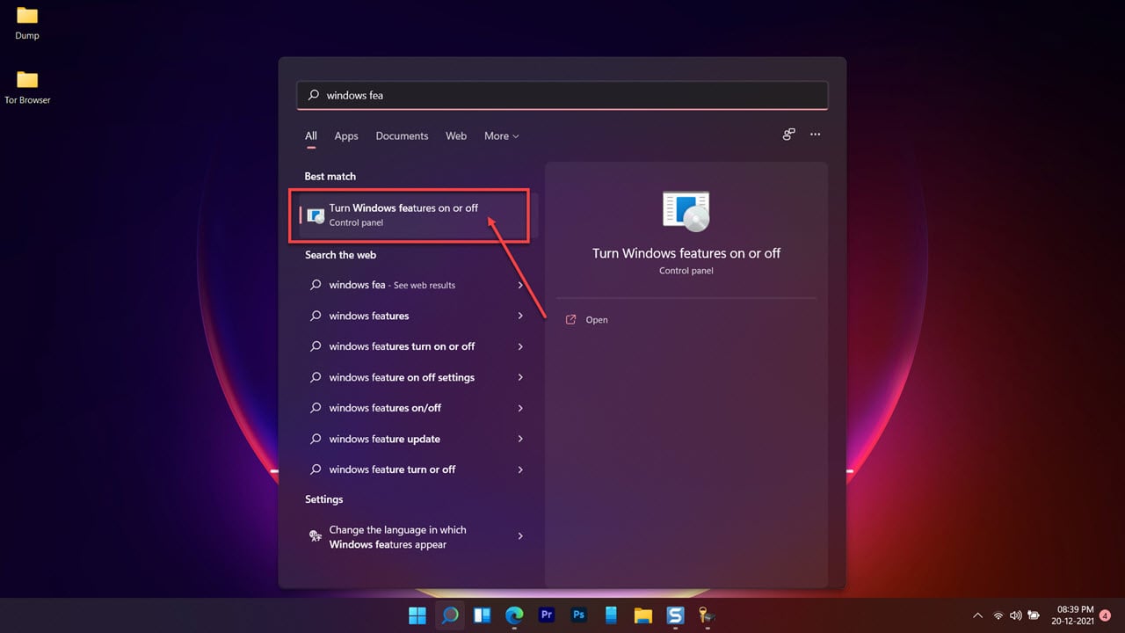Expand arrow for 'windows fea - See web results'
Screen dimensions: 1125x633
tap(520, 285)
